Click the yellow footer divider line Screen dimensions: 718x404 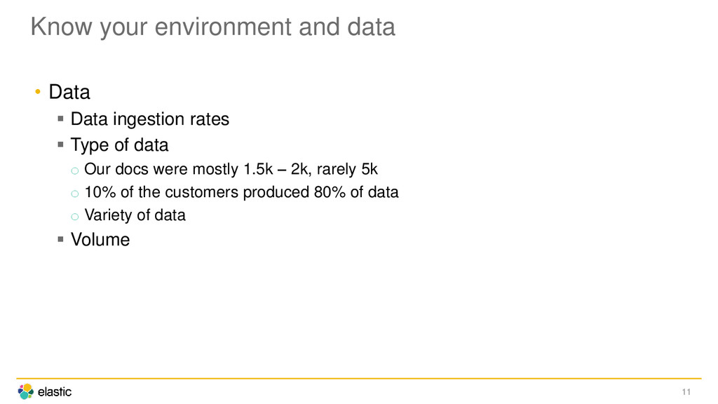[359, 378]
